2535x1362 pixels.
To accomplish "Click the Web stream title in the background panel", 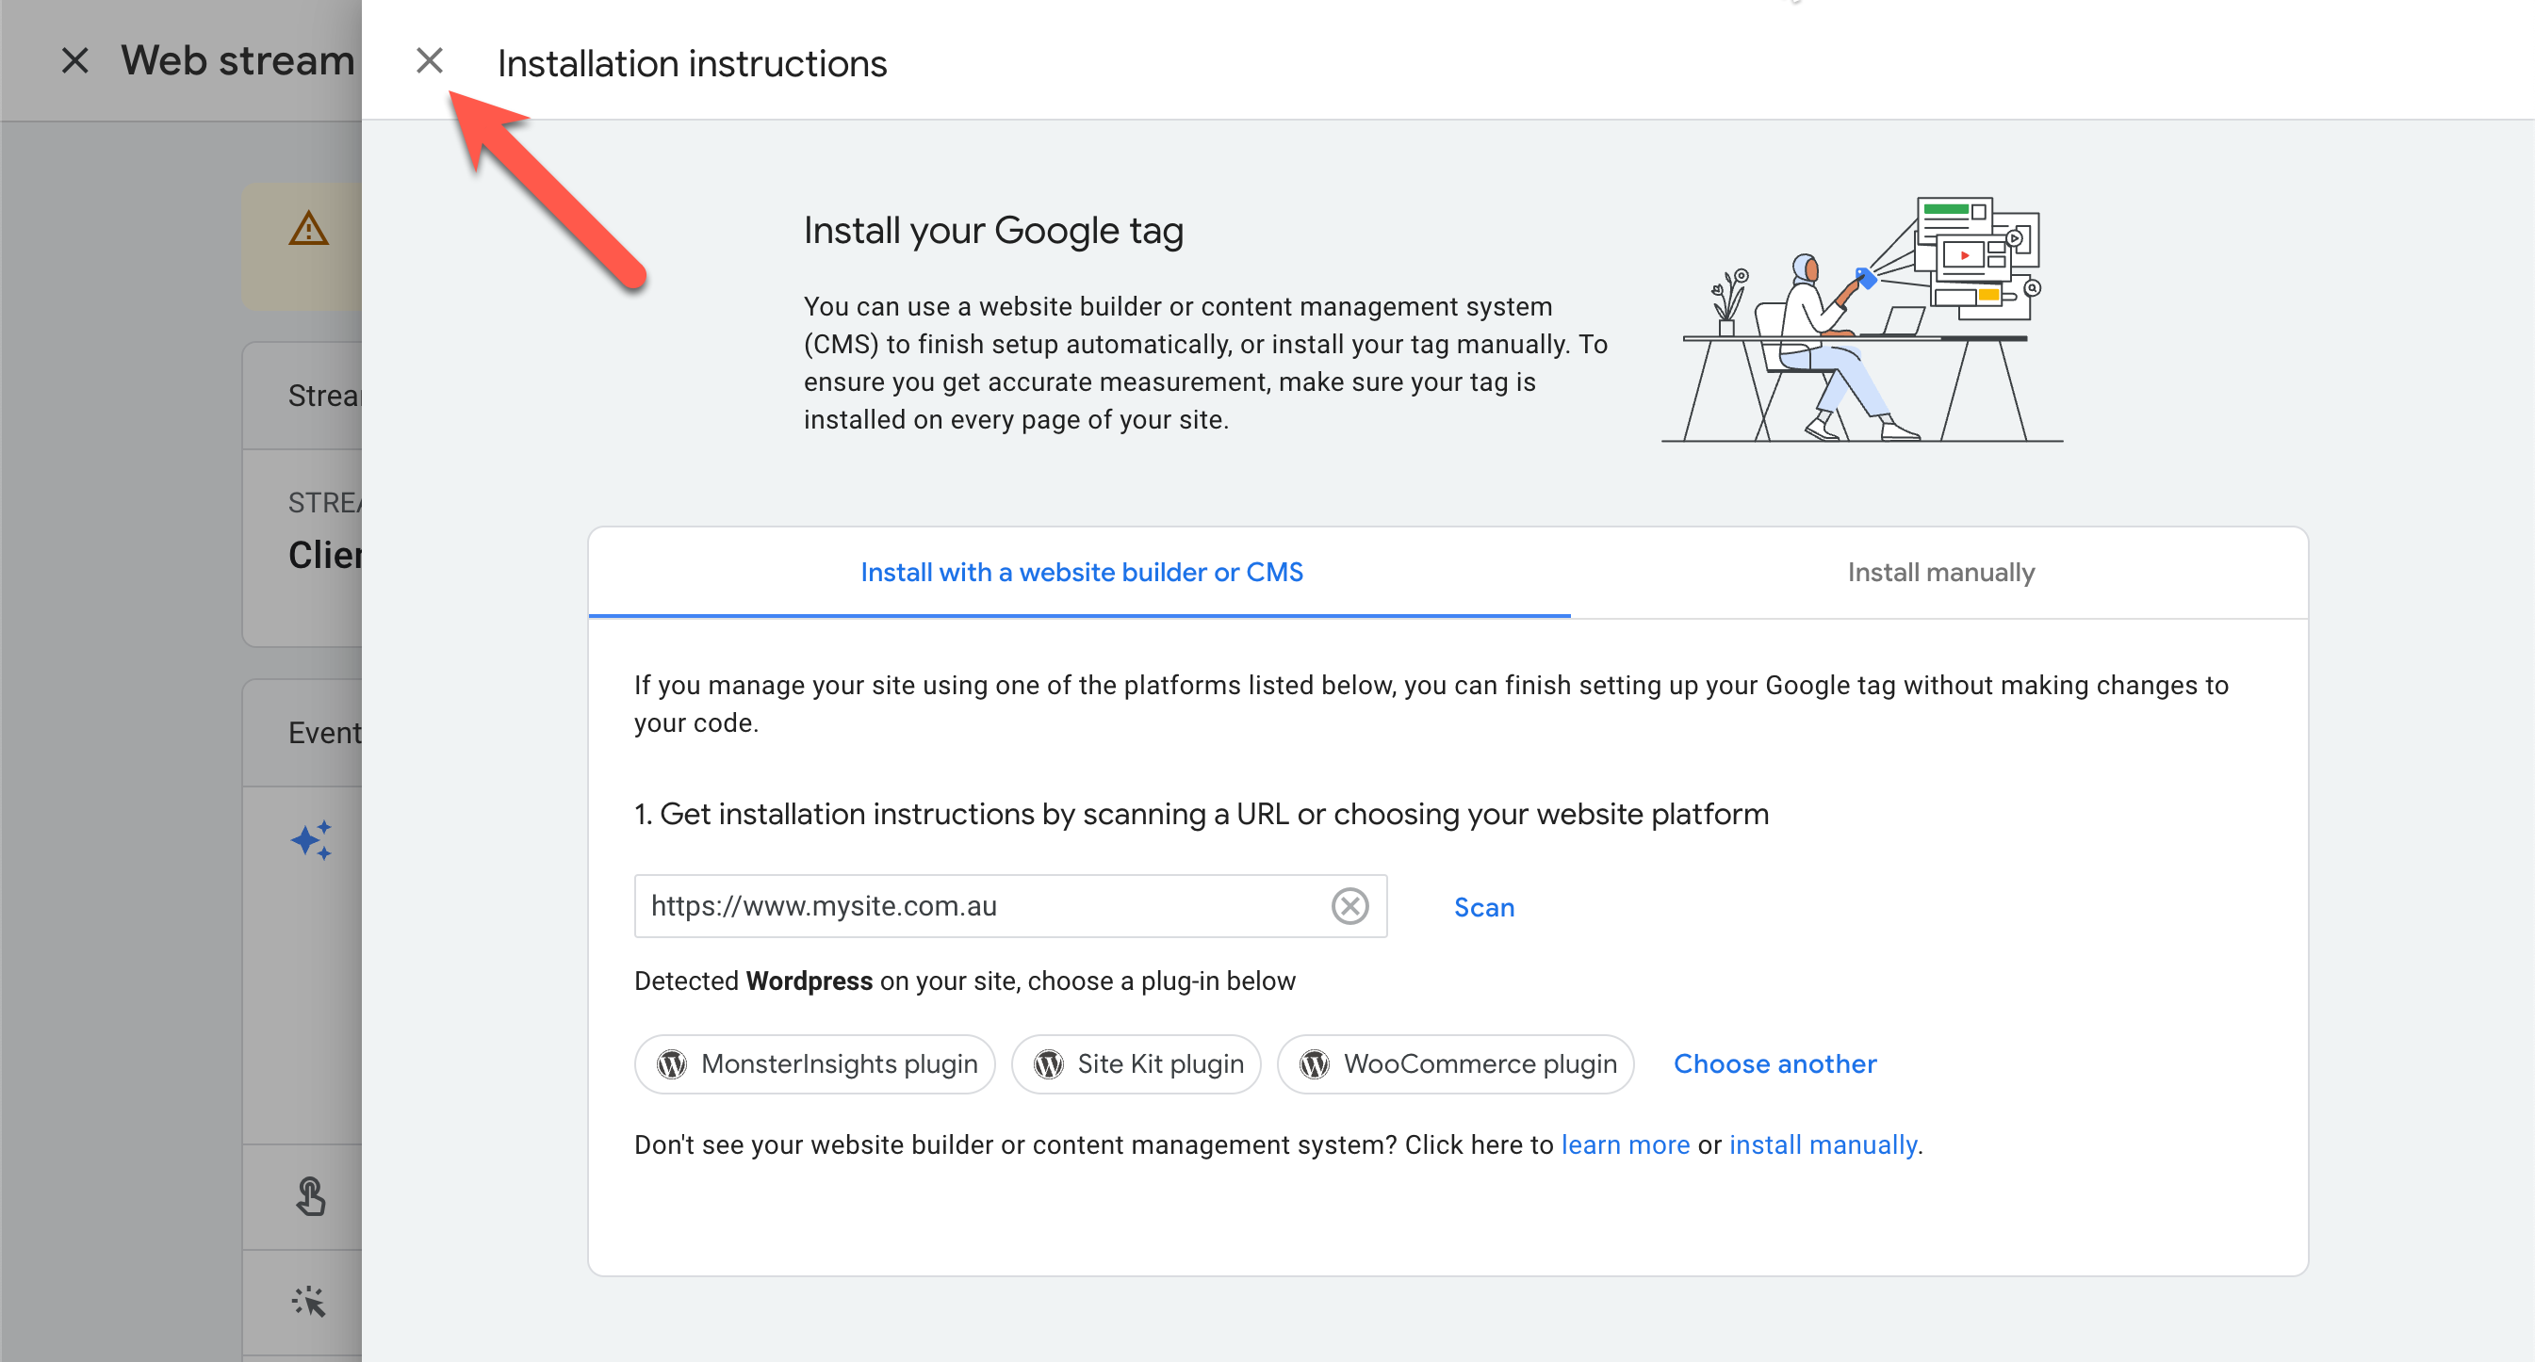I will (237, 61).
